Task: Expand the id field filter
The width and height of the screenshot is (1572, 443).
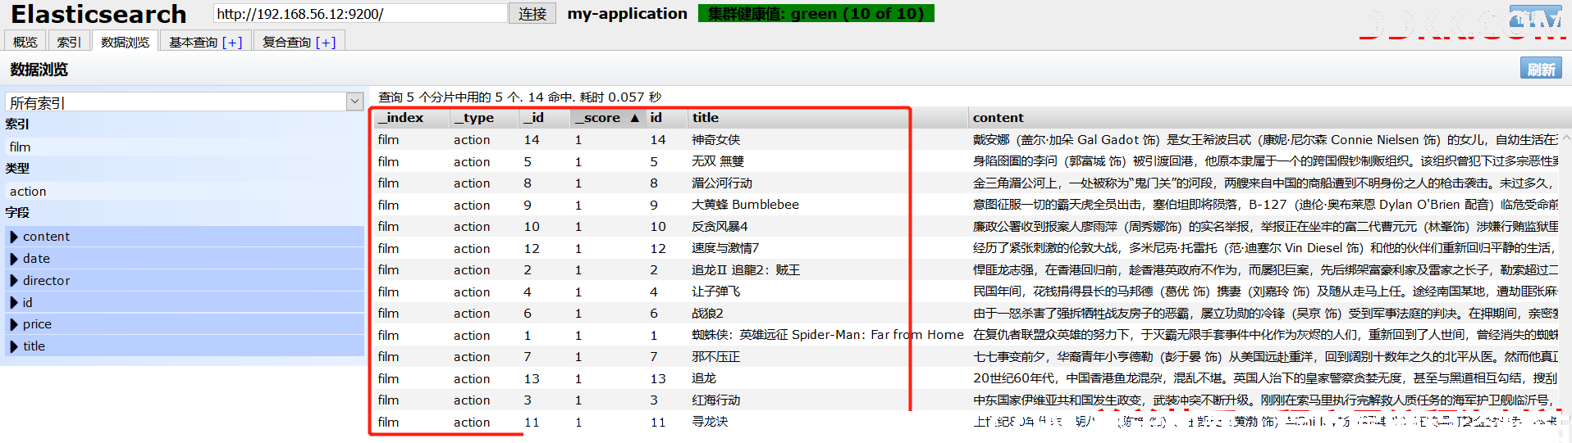Action: [185, 302]
